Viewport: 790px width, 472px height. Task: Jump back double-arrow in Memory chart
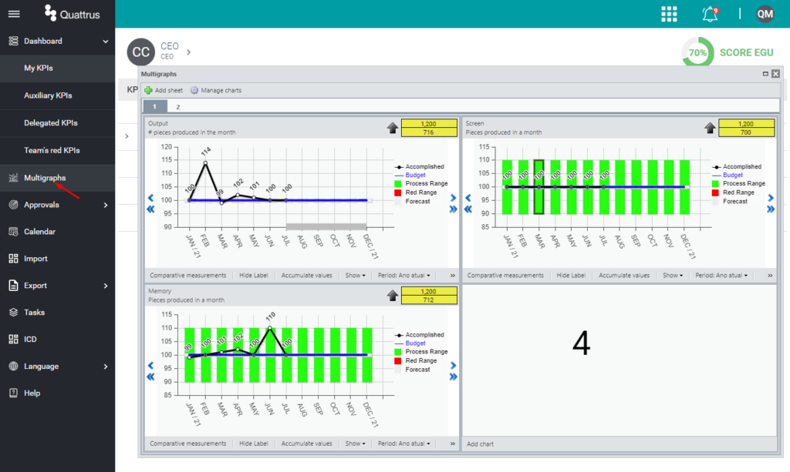(x=150, y=377)
